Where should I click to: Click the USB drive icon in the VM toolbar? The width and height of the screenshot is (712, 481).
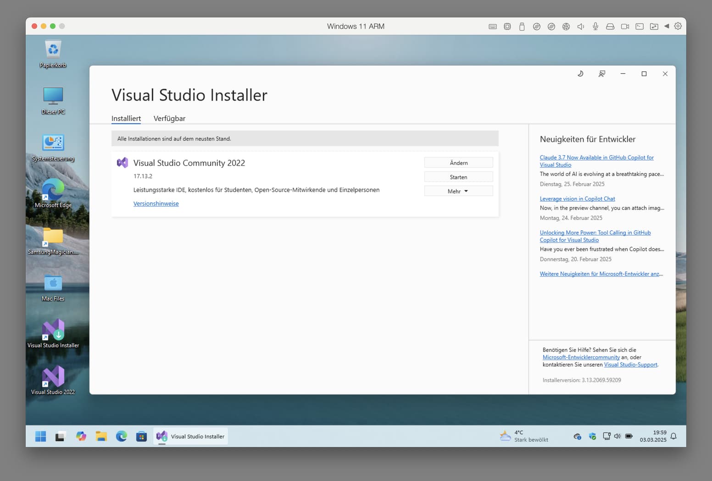[x=522, y=27]
